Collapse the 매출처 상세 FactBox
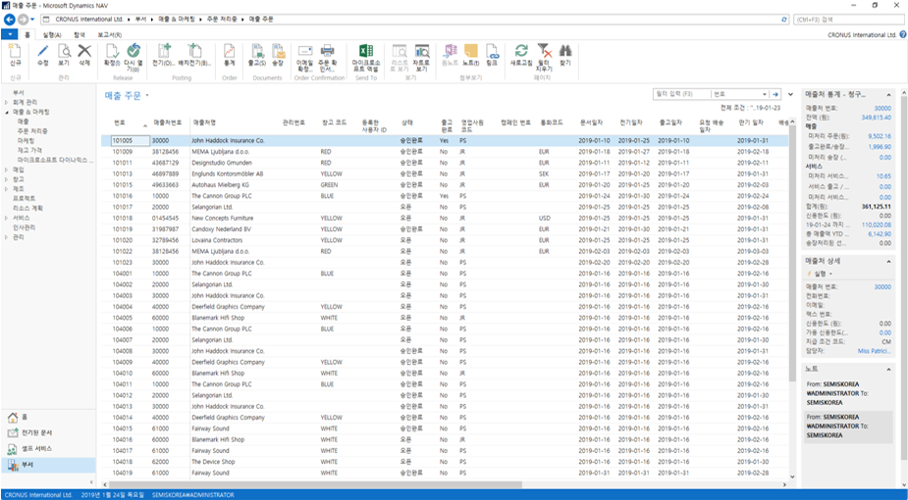 tap(889, 262)
